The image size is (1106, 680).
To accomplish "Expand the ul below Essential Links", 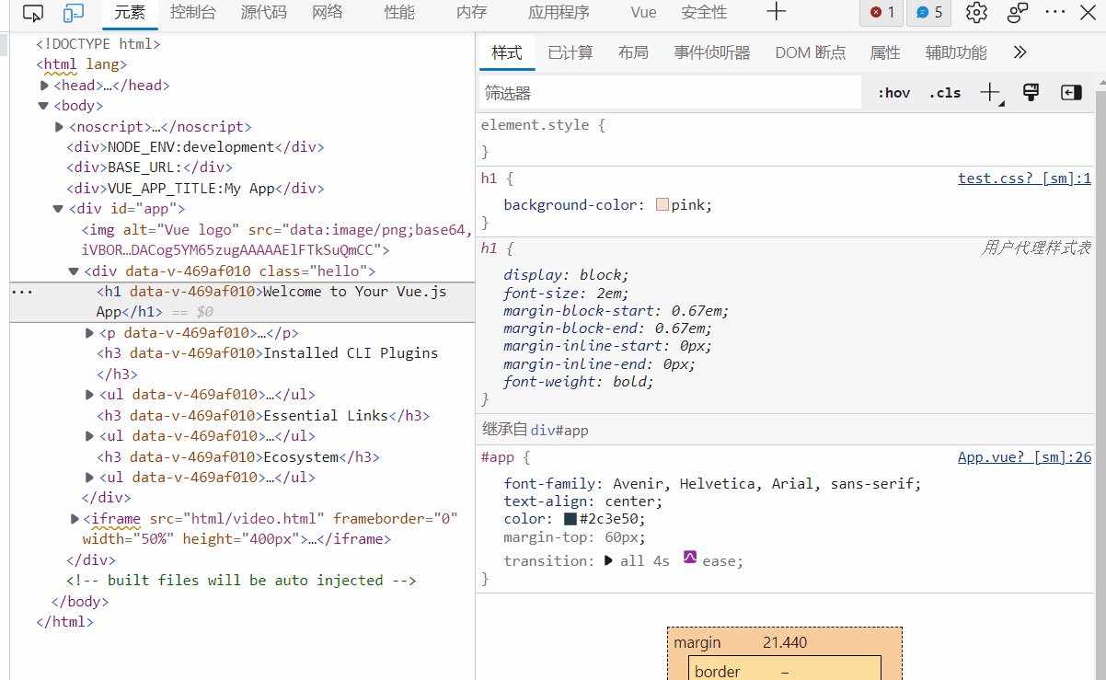I will point(89,436).
